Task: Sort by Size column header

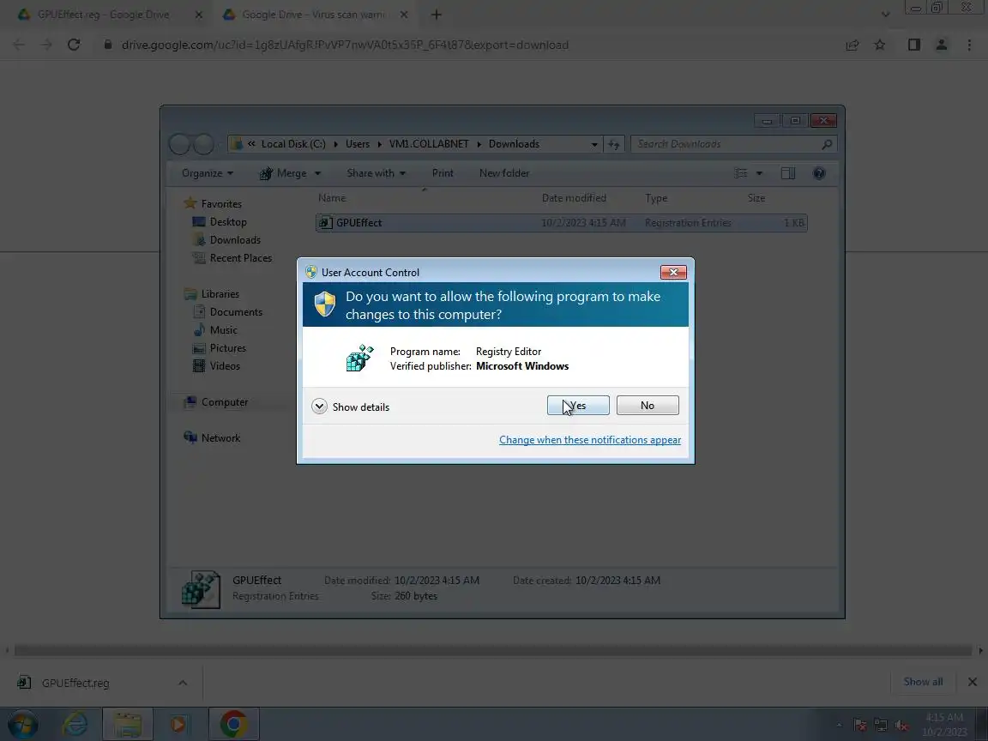Action: [x=756, y=198]
